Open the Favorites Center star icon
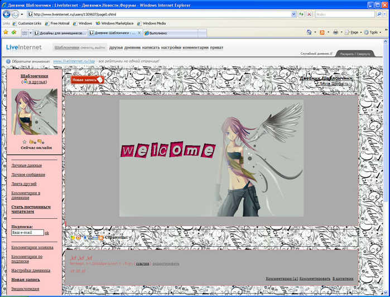This screenshot has height=297, width=390. click(6, 32)
